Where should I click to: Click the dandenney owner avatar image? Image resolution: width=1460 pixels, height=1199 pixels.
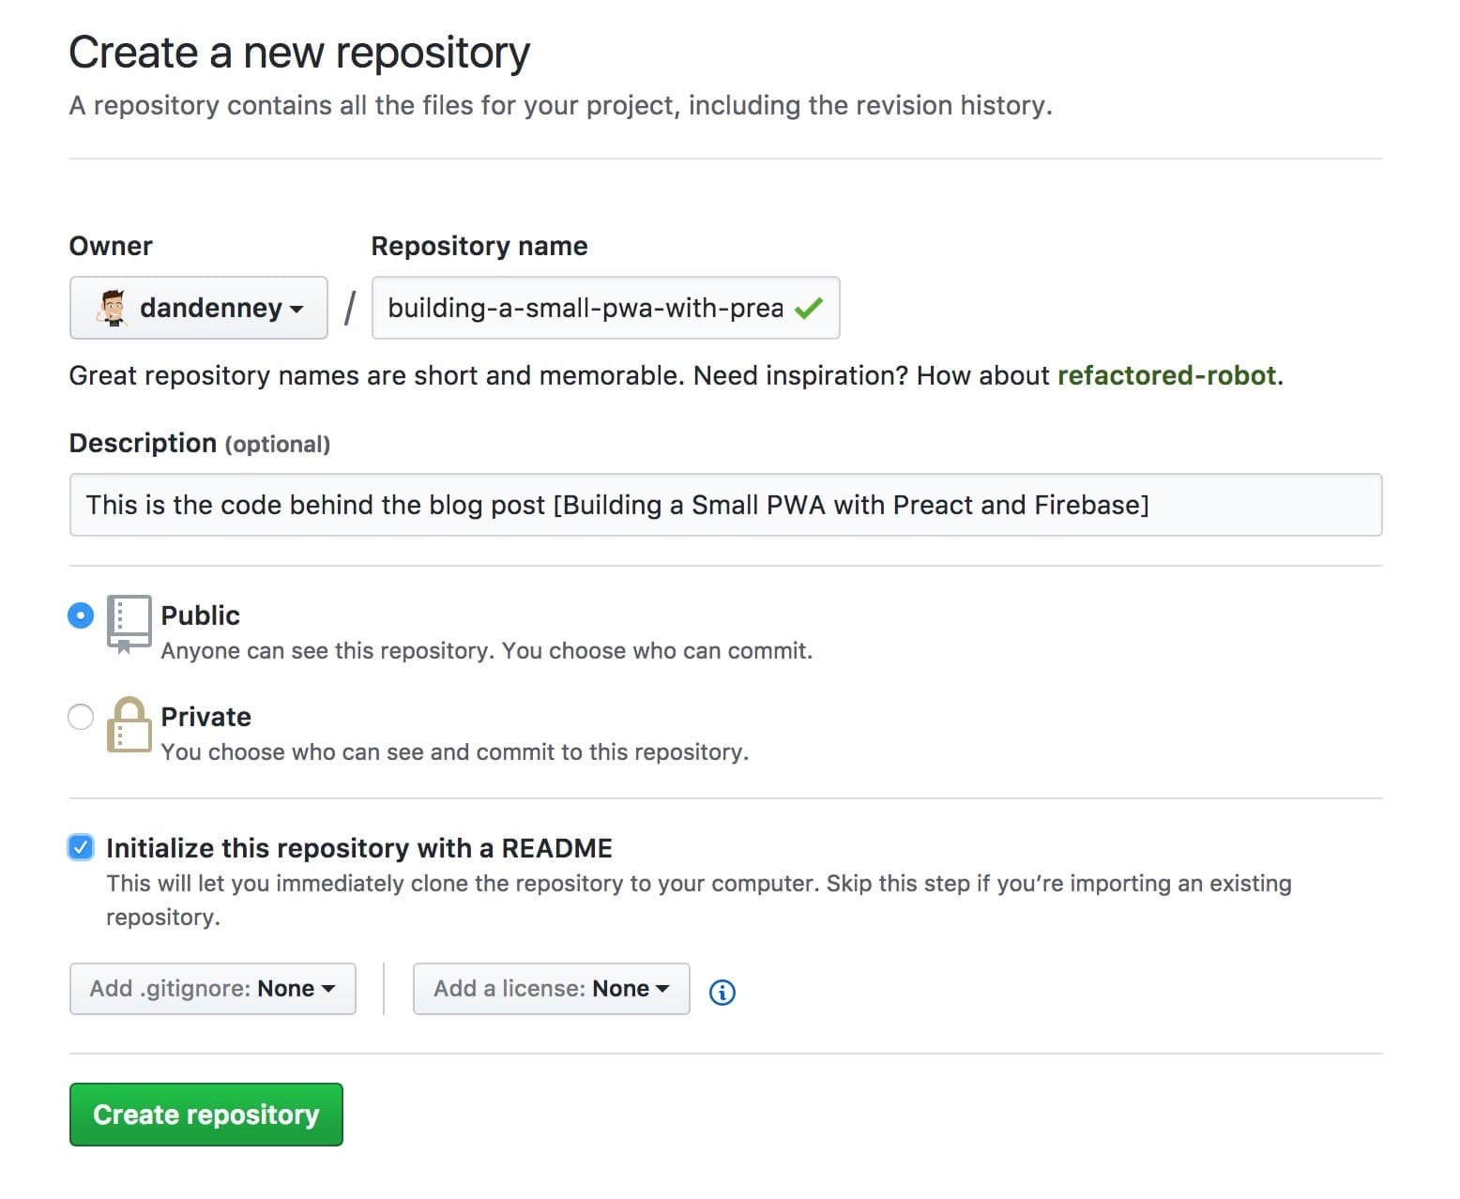point(113,308)
